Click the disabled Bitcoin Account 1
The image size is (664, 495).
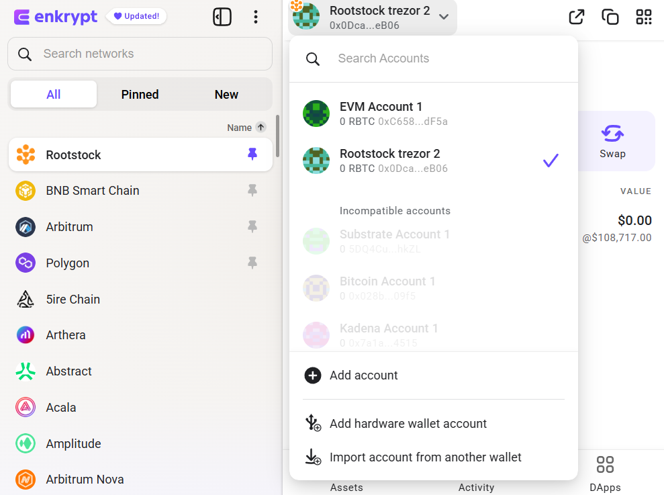(x=434, y=287)
